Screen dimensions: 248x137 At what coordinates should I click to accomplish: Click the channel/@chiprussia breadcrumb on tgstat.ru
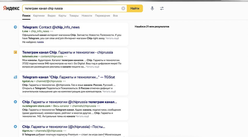49,81
